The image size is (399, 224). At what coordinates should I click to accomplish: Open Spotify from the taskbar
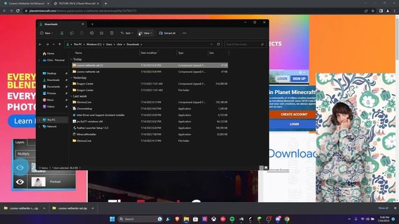[x=232, y=219]
